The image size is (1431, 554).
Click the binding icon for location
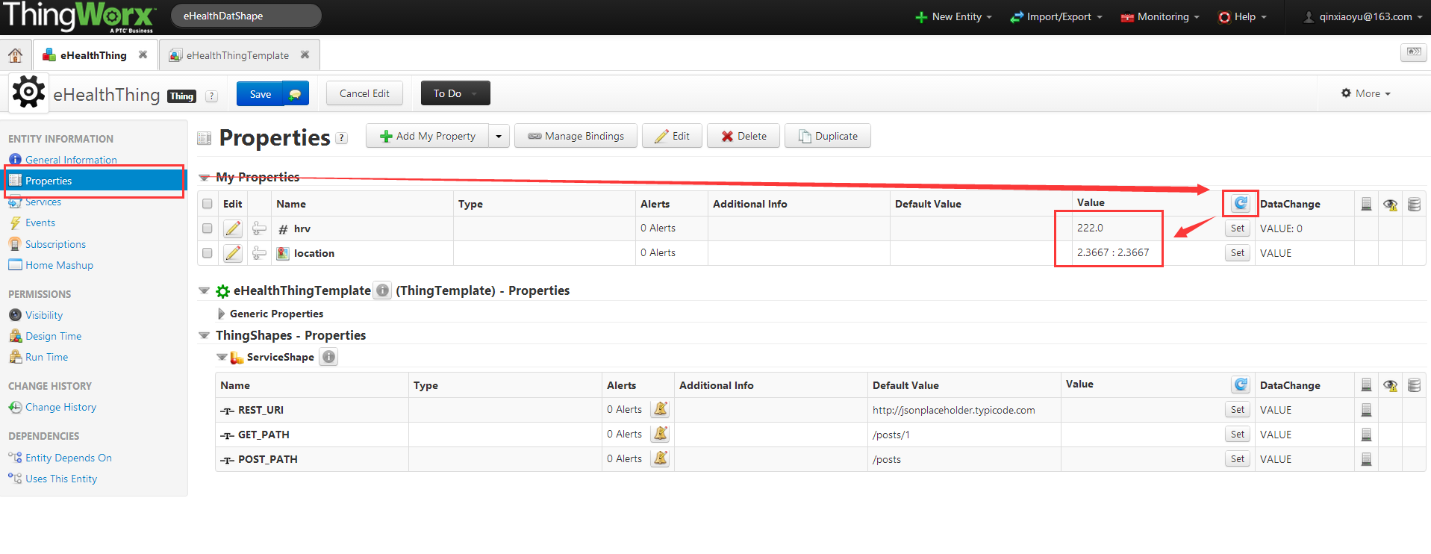point(259,253)
